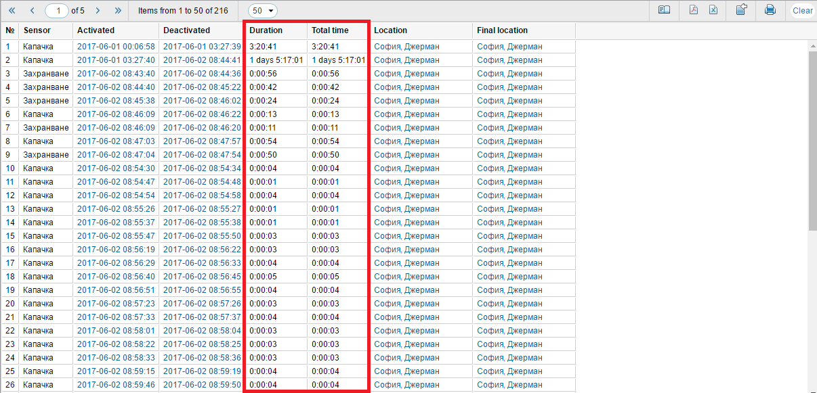Open deactivated time 2017-06-02 08:44:41 link
The image size is (817, 393).
[x=202, y=60]
